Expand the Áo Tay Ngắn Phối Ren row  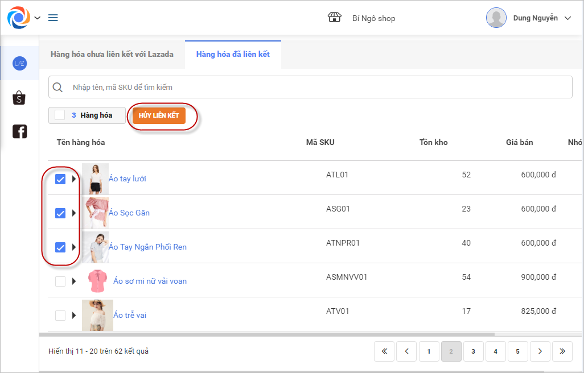click(74, 247)
